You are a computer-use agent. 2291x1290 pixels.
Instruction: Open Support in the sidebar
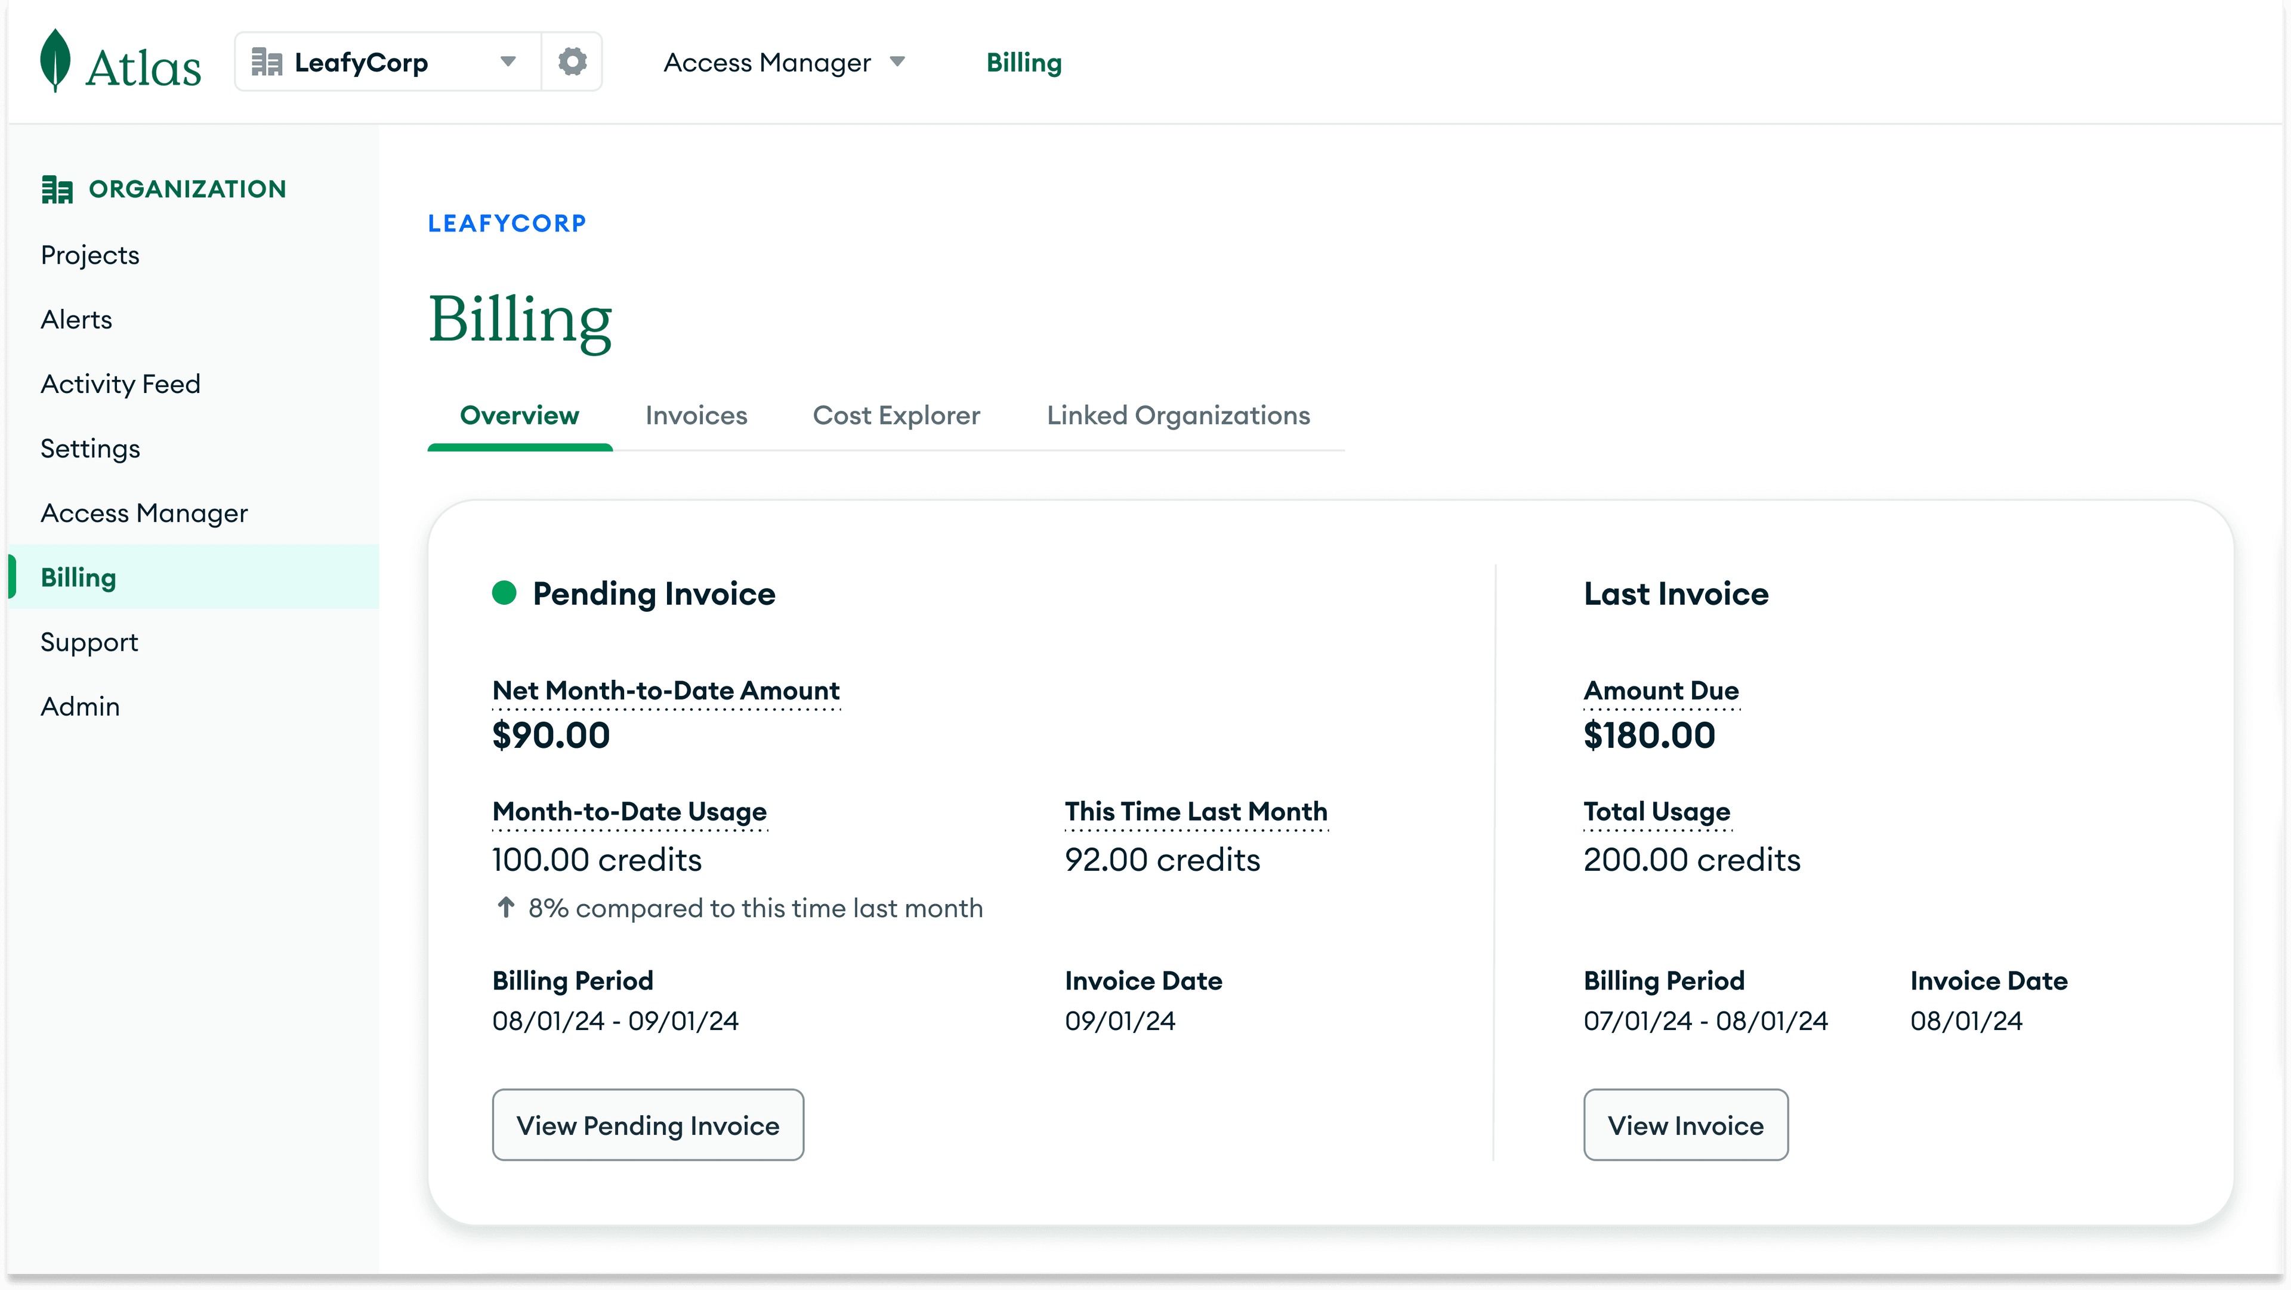[x=89, y=642]
